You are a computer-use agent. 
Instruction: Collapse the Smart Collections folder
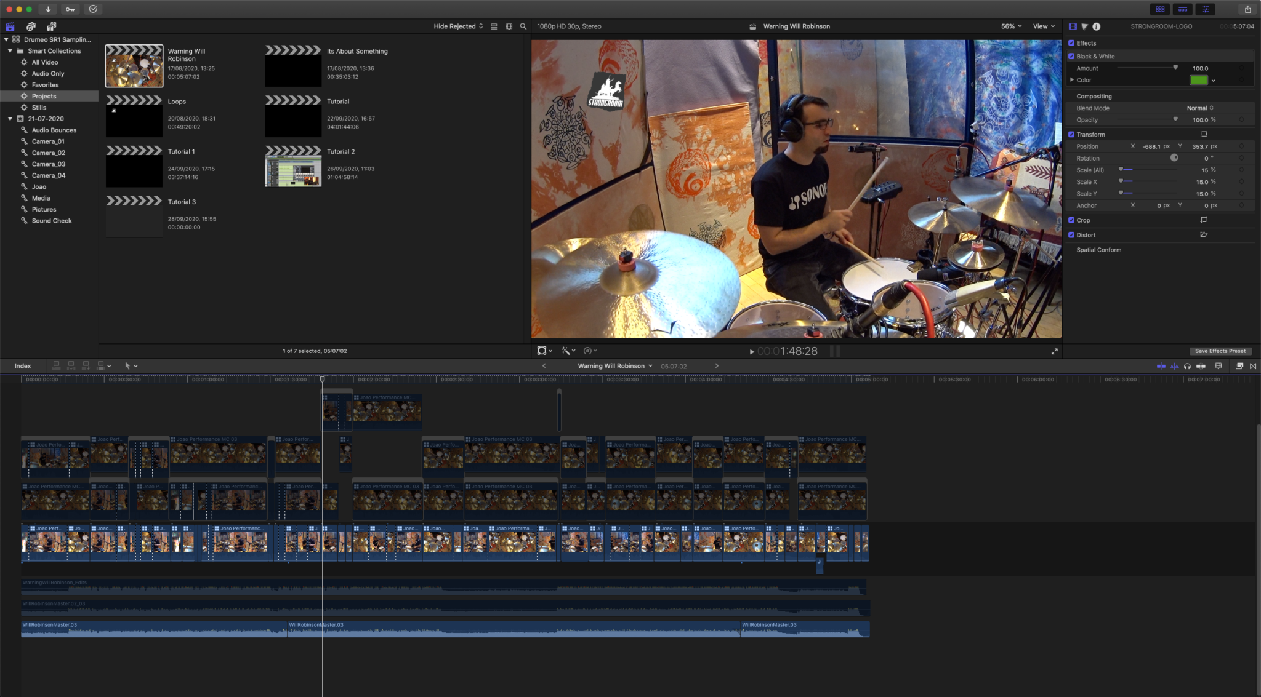[x=10, y=50]
